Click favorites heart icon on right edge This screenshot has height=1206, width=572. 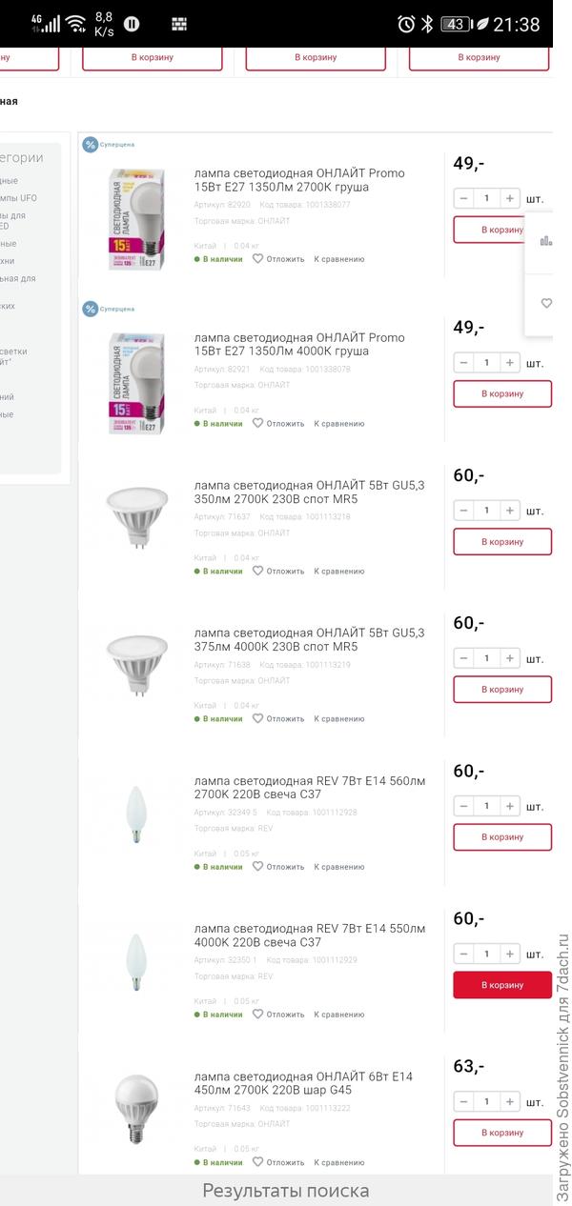point(546,303)
